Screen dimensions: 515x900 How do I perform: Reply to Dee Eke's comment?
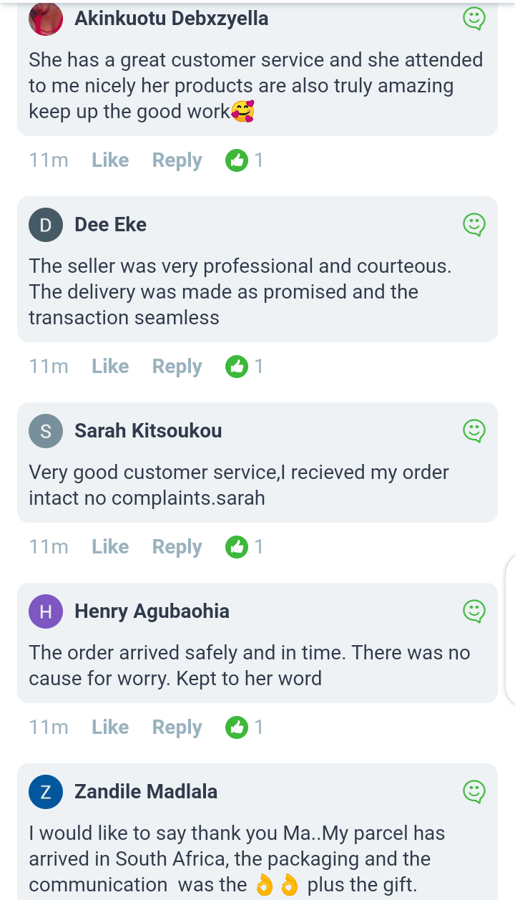[177, 367]
